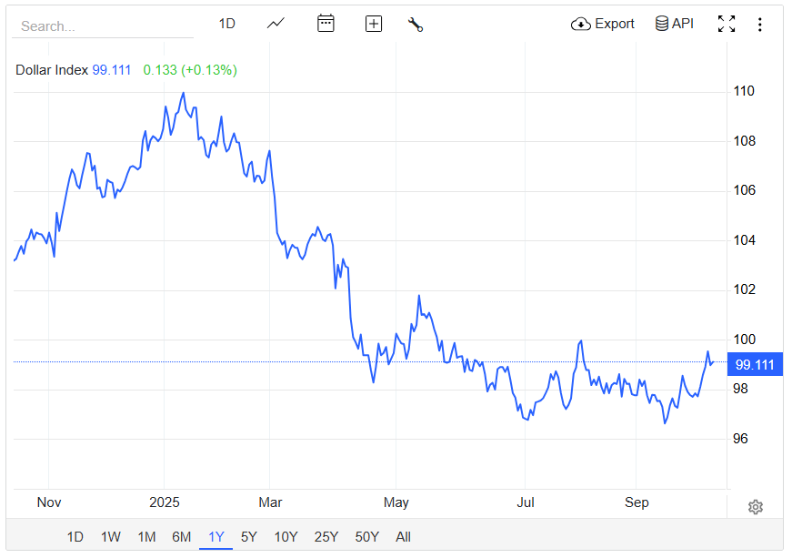The image size is (792, 558).
Task: Open chart settings gear icon
Action: click(755, 507)
